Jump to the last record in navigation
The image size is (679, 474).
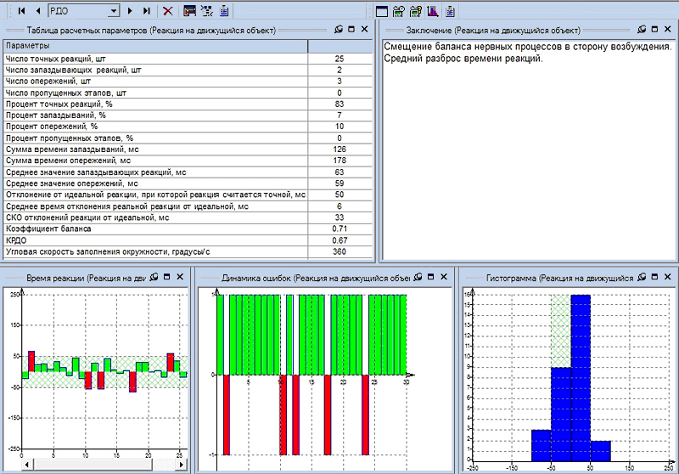click(147, 11)
